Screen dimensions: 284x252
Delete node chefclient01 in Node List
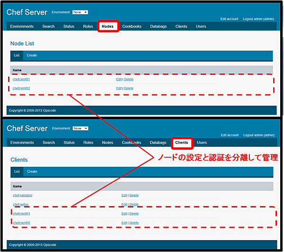129,80
